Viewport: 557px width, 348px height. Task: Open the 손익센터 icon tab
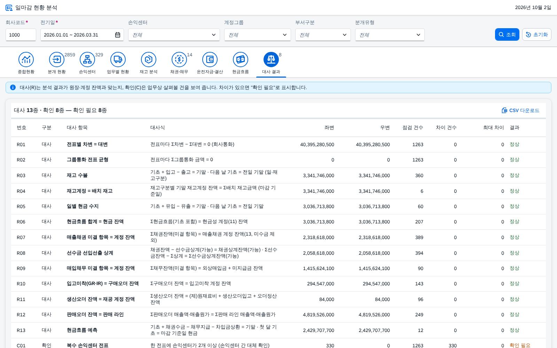(x=87, y=60)
